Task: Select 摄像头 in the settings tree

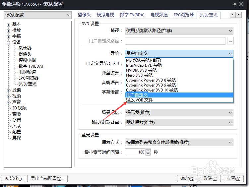Action: click(x=25, y=54)
